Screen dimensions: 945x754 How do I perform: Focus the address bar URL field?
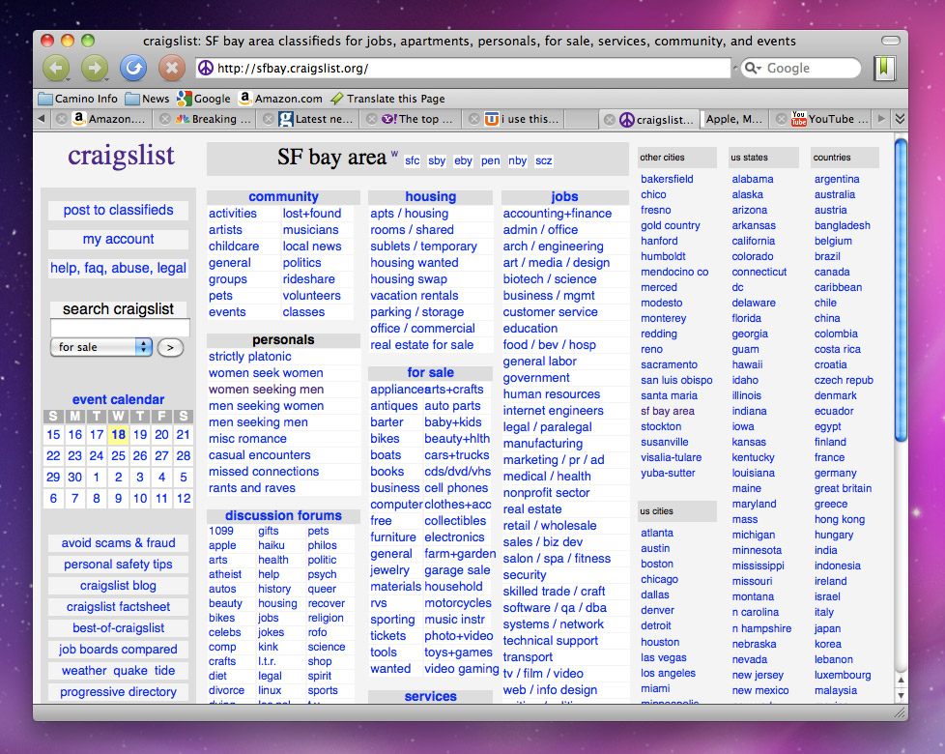464,68
